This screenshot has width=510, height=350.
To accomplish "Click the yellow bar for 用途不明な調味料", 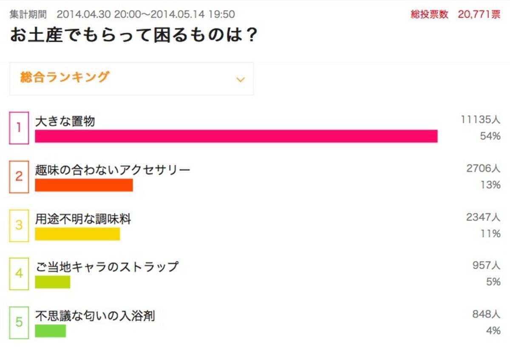I will [x=77, y=234].
